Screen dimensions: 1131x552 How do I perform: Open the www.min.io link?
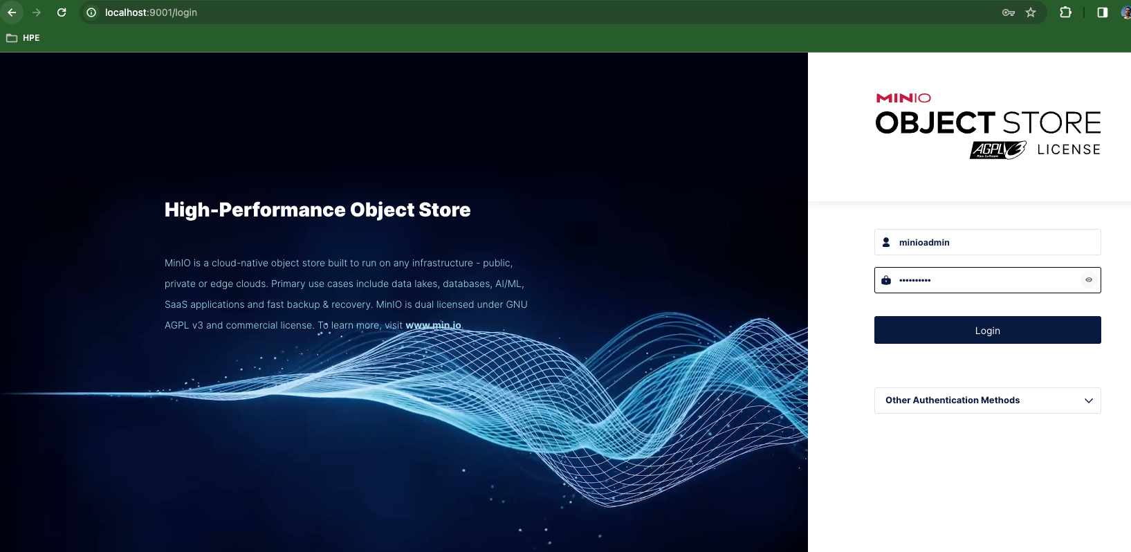(x=433, y=325)
